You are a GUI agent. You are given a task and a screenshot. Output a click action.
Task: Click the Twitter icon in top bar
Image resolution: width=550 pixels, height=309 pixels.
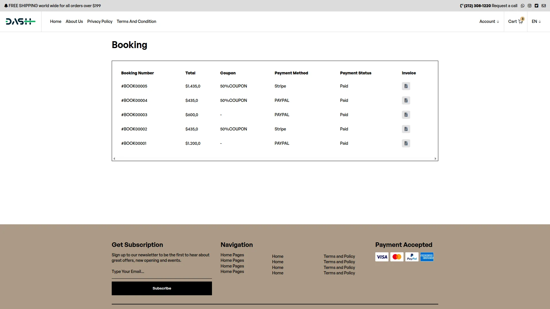point(537,6)
